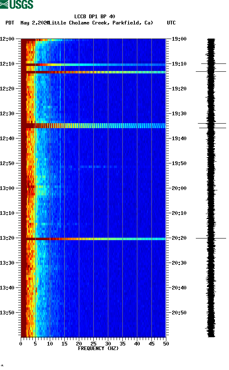Click the 13:40 PDT time label
The height and width of the screenshot is (370, 229).
pyautogui.click(x=7, y=287)
